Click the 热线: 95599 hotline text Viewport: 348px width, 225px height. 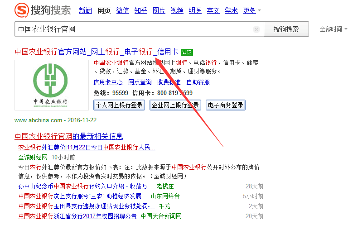(x=111, y=93)
